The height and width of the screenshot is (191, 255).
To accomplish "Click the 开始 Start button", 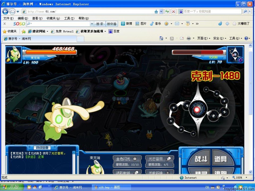I will pyautogui.click(x=12, y=187).
